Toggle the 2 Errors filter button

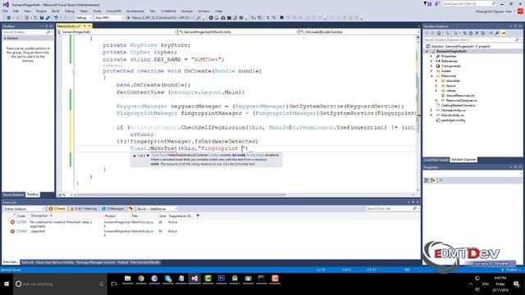tap(57, 209)
